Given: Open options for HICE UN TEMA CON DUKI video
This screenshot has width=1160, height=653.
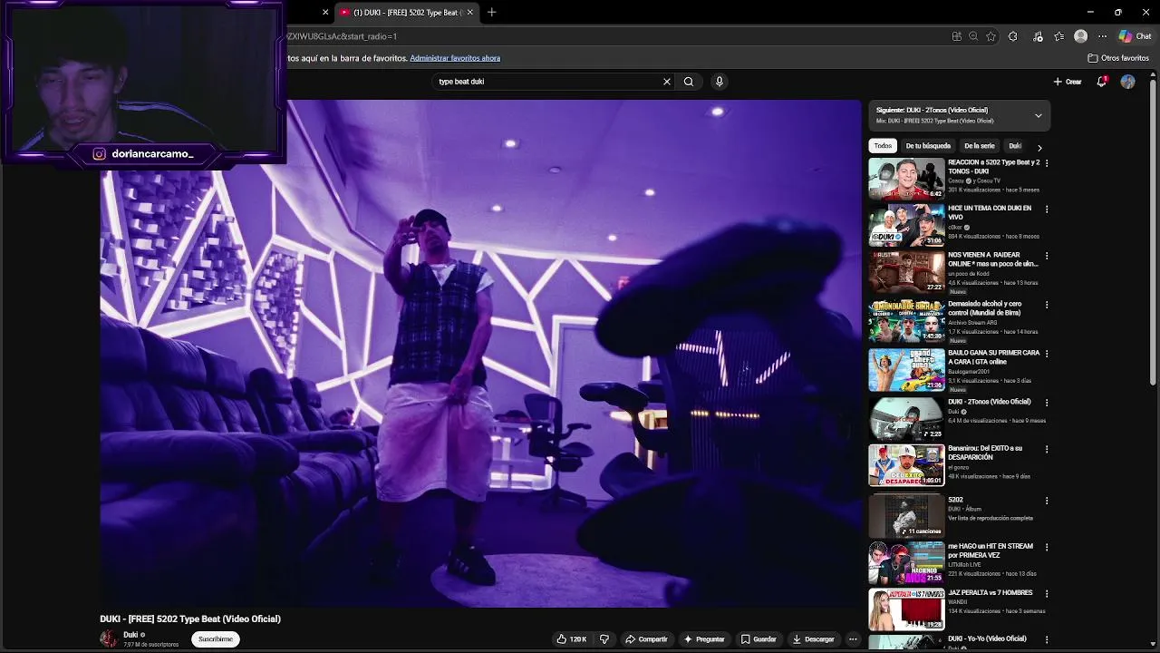Looking at the screenshot, I should (x=1047, y=209).
